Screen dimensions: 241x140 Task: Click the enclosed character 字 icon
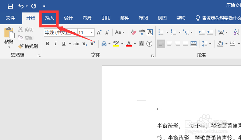click(149, 44)
